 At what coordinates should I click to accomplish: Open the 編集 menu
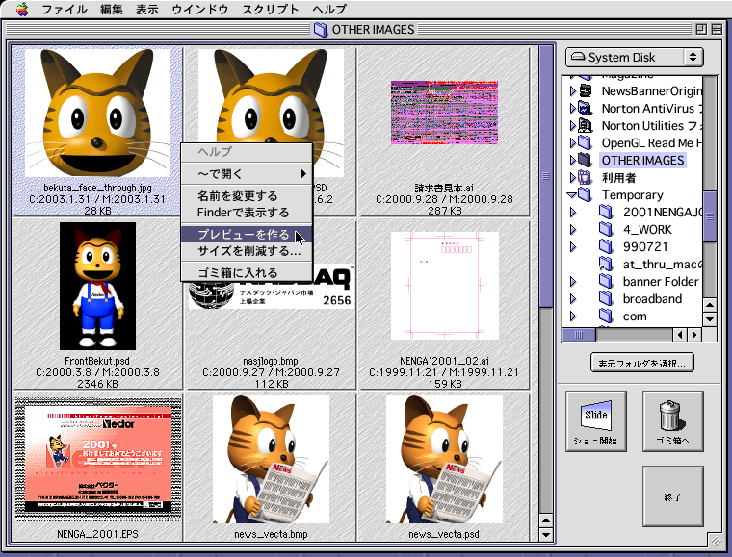(111, 10)
